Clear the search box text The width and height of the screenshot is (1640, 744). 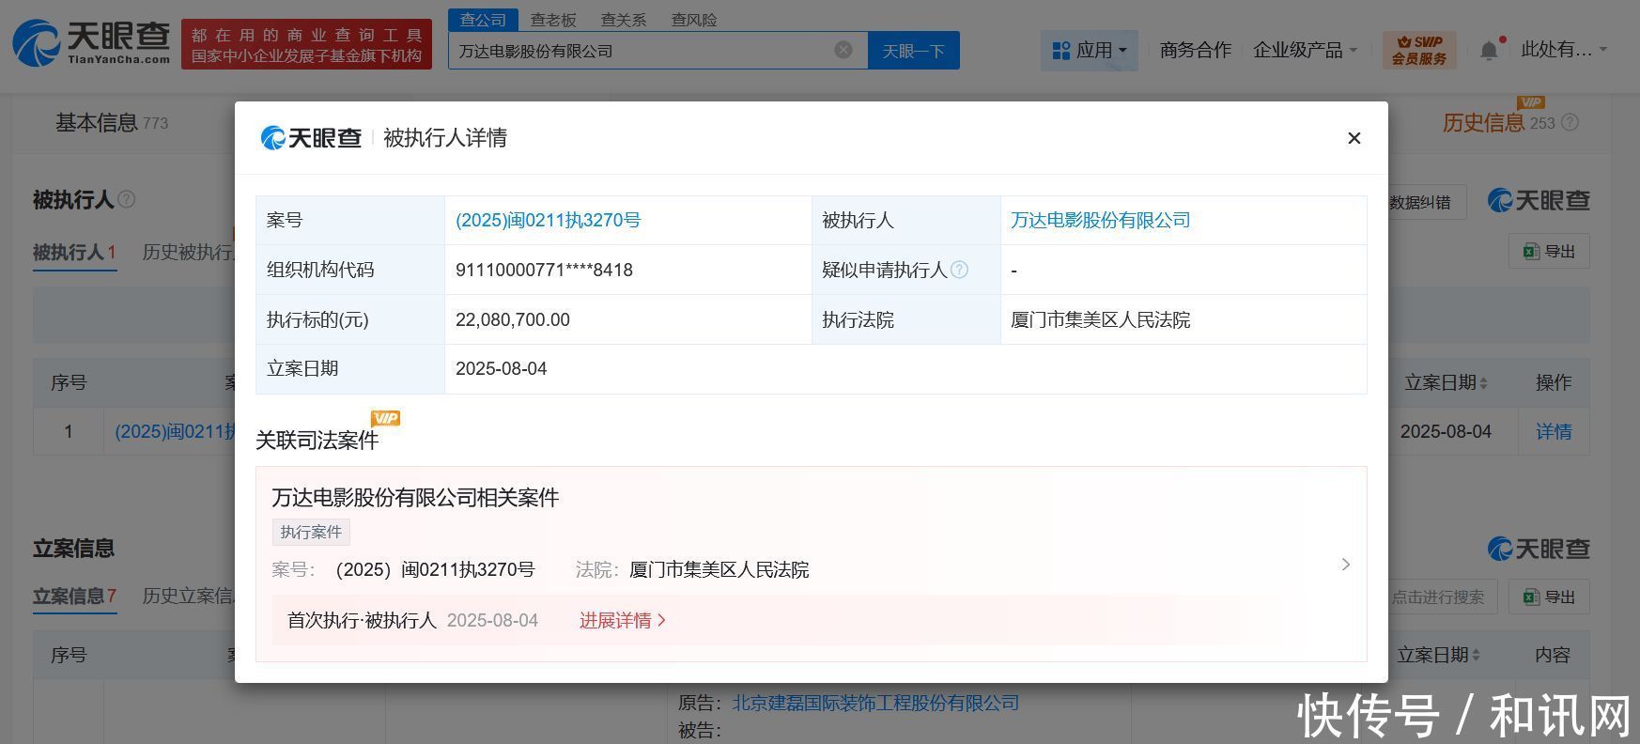pyautogui.click(x=843, y=50)
